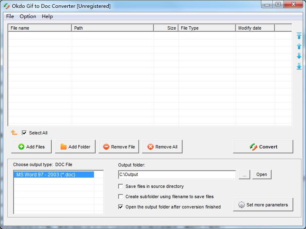This screenshot has height=229, width=306.
Task: Click the move-to-top arrow icon
Action: 299,36
